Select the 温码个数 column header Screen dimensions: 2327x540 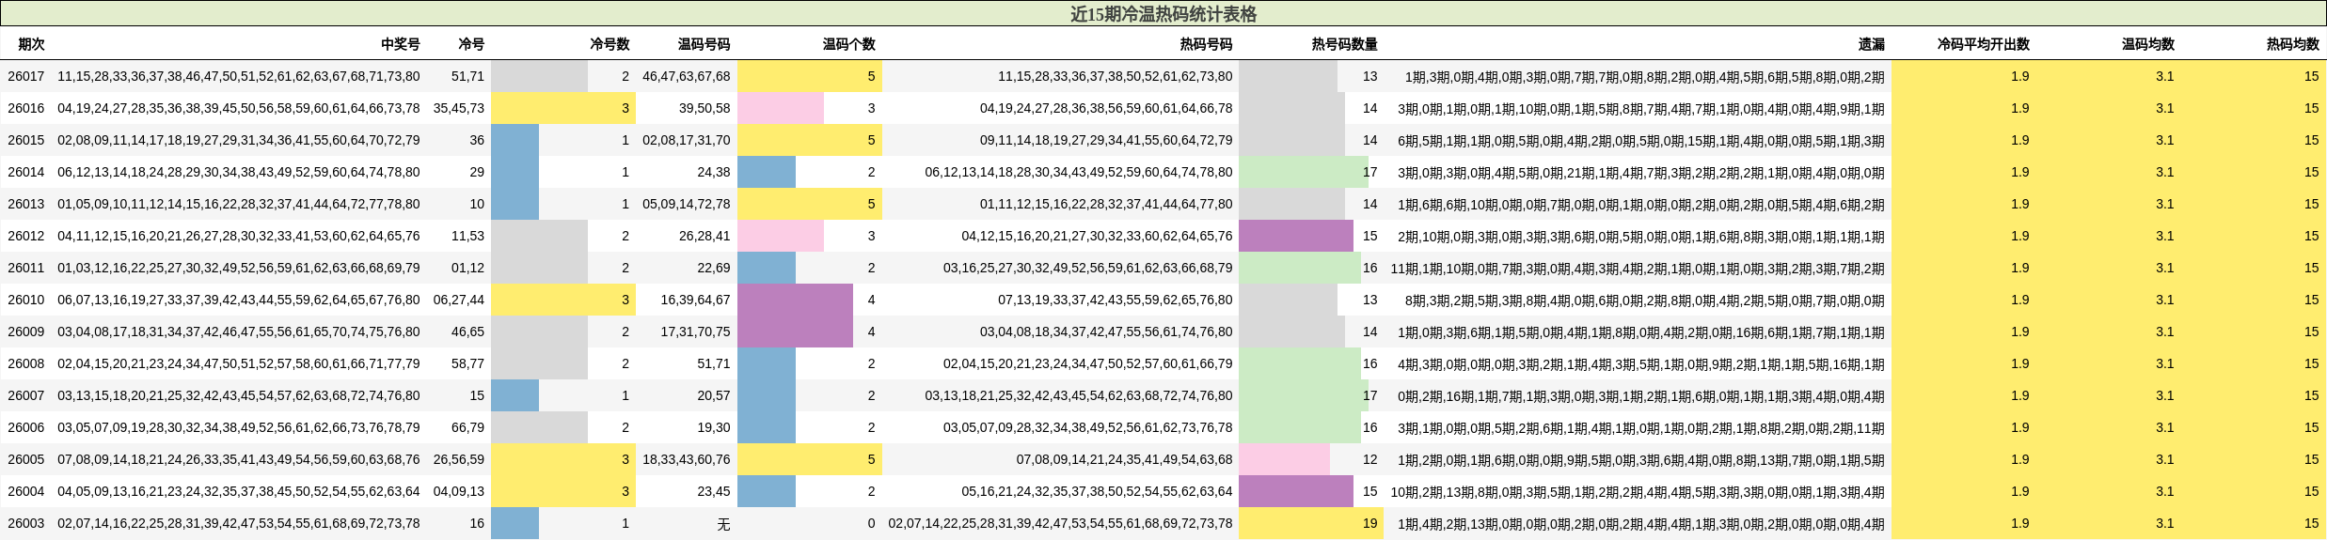click(849, 44)
